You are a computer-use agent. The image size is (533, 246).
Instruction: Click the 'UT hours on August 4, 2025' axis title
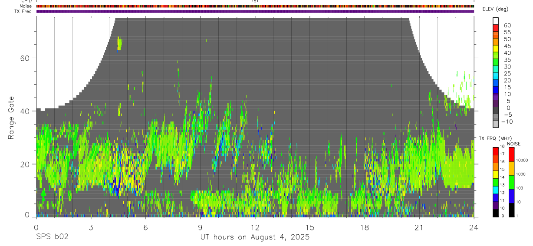pyautogui.click(x=255, y=237)
